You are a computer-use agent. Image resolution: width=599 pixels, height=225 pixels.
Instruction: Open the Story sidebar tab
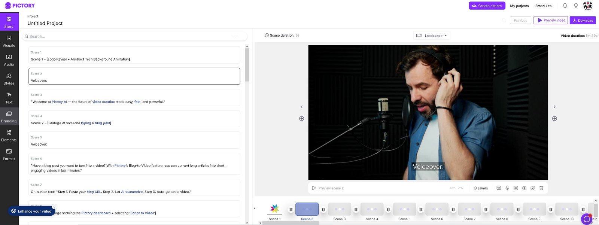point(9,22)
